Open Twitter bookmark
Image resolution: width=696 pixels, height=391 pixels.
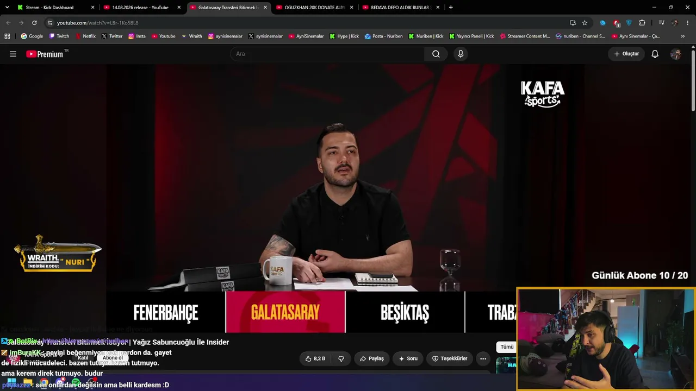(x=112, y=36)
